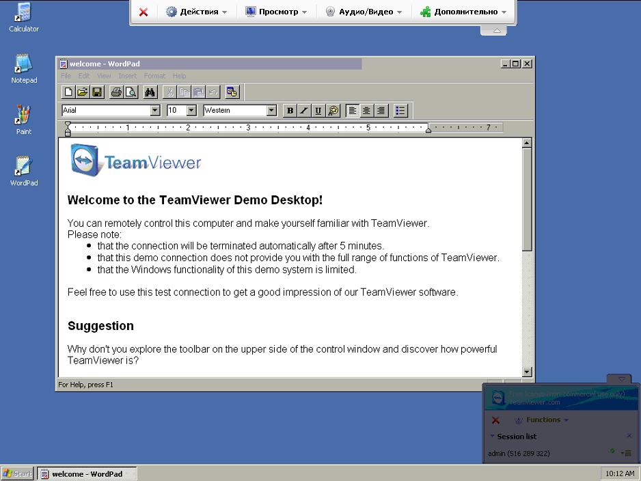Open the Просмотр dropdown menu
641x481 pixels.
tap(276, 12)
